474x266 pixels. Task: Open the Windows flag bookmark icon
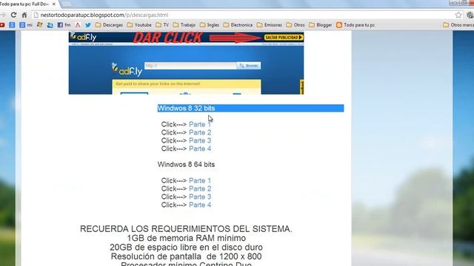coord(39,25)
